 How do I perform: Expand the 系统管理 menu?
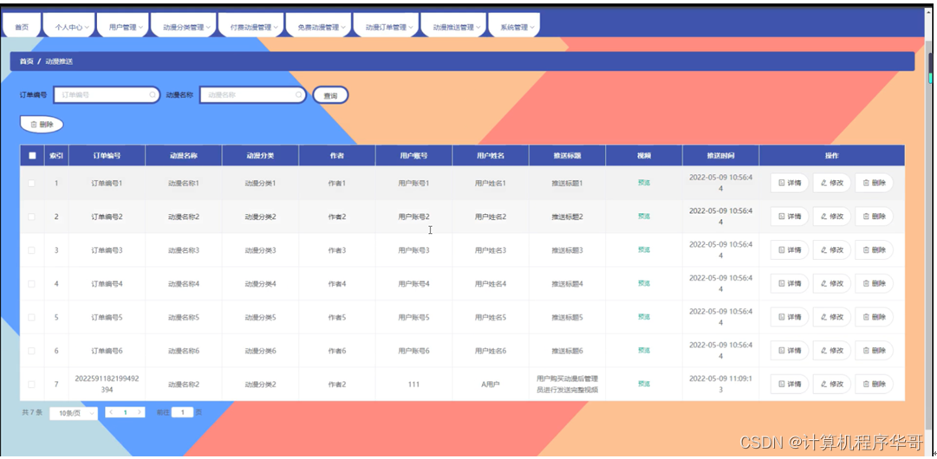coord(514,27)
